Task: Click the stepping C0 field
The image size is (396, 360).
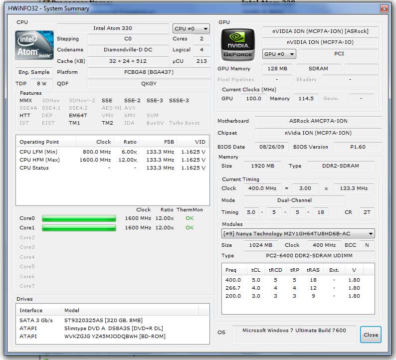Action: (128, 39)
